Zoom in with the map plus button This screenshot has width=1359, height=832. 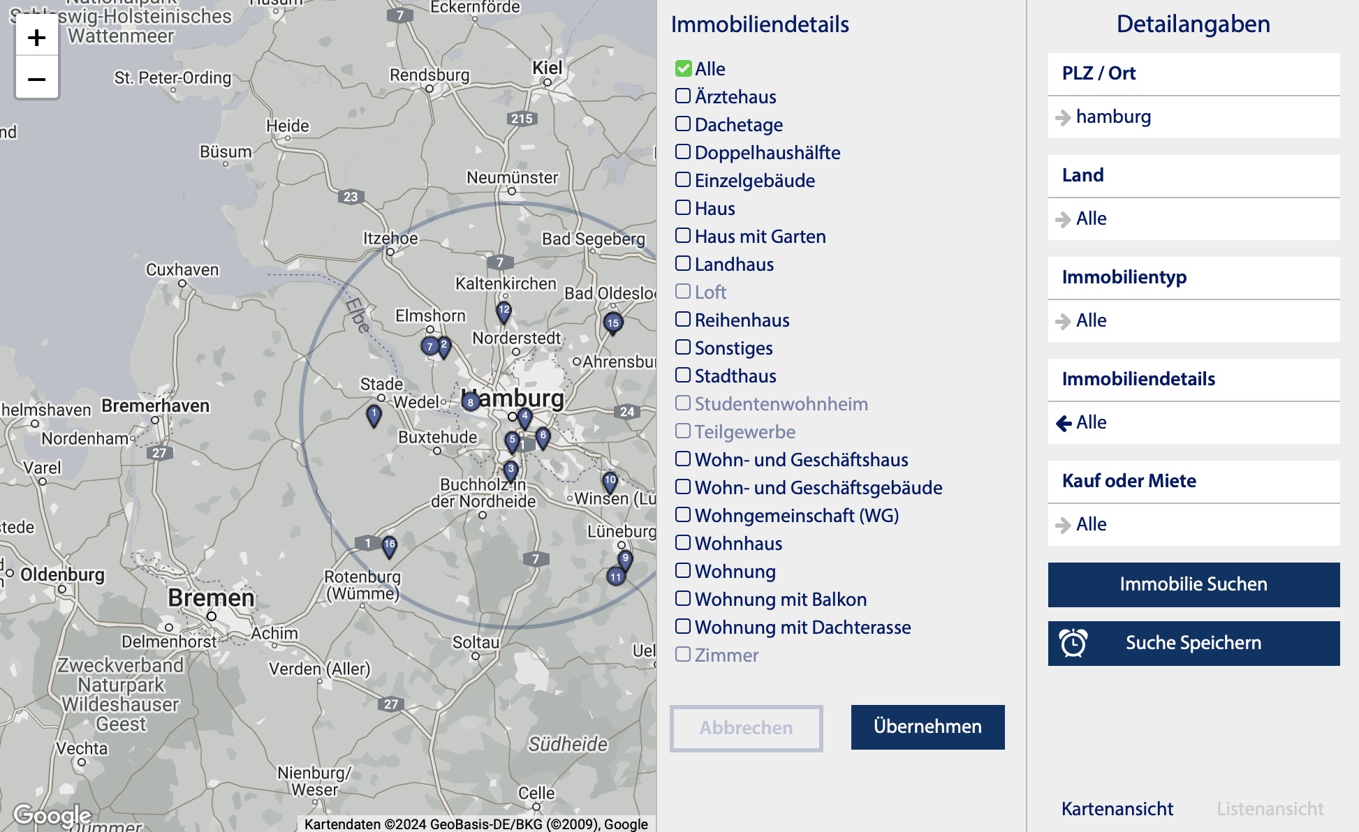[x=36, y=38]
